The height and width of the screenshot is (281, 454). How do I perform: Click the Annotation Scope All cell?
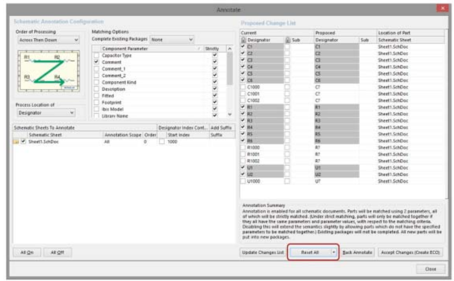tap(123, 142)
